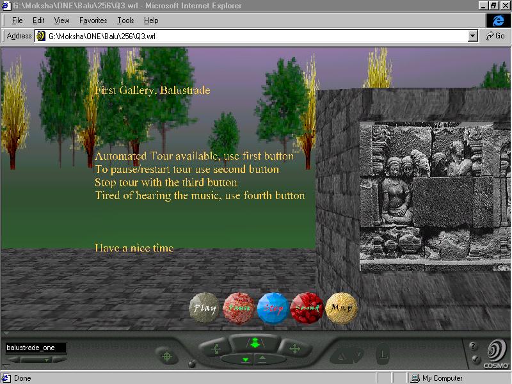Select the Tilt navigation control
This screenshot has width=512, height=384.
coord(215,349)
